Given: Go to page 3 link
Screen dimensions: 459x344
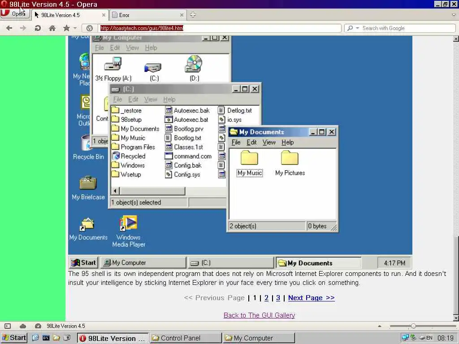Looking at the screenshot, I should tap(278, 298).
